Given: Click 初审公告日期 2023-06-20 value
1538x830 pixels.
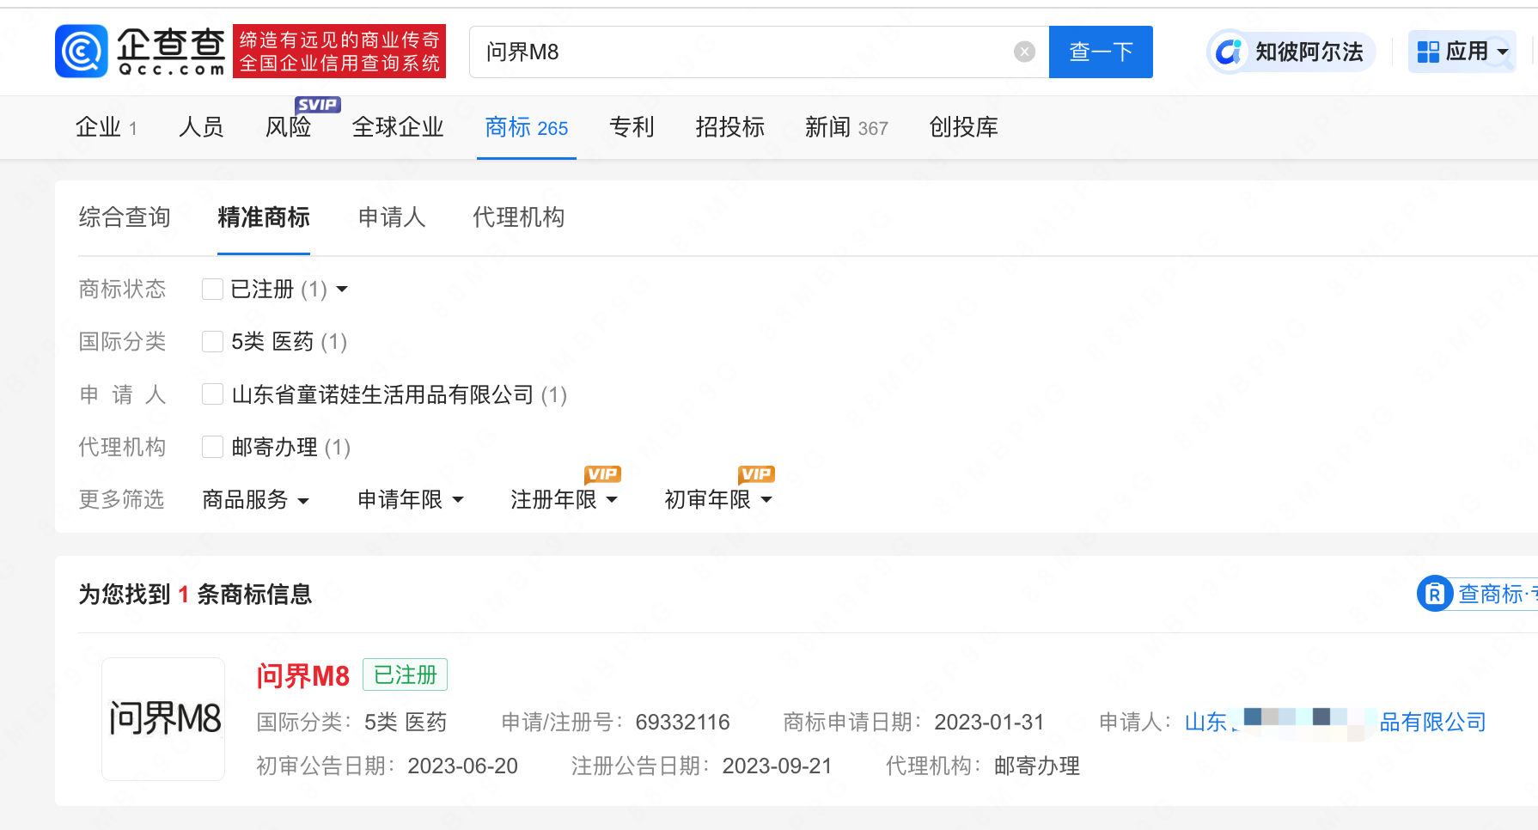Looking at the screenshot, I should (462, 766).
